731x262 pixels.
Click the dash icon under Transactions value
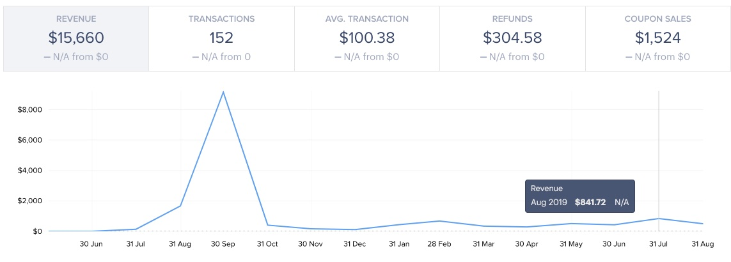coord(195,57)
